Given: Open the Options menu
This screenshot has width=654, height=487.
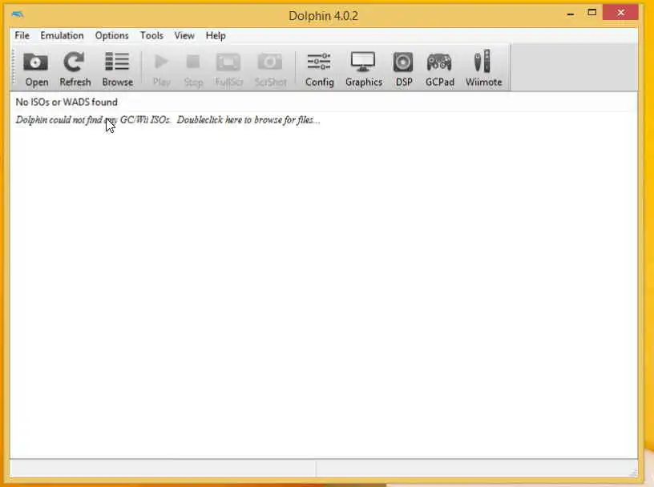Looking at the screenshot, I should 111,35.
